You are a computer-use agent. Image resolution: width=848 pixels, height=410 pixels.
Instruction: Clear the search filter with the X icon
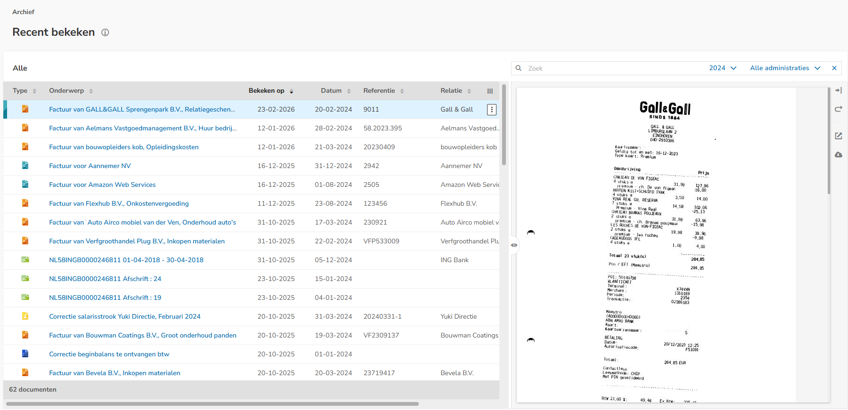point(834,68)
